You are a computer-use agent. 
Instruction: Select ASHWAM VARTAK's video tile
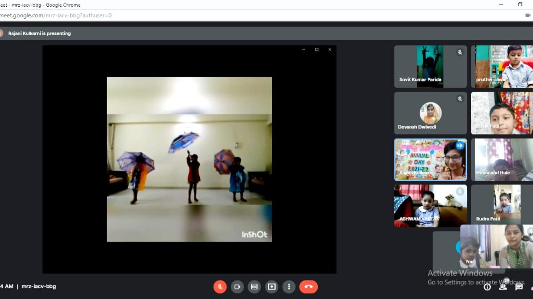(430, 206)
